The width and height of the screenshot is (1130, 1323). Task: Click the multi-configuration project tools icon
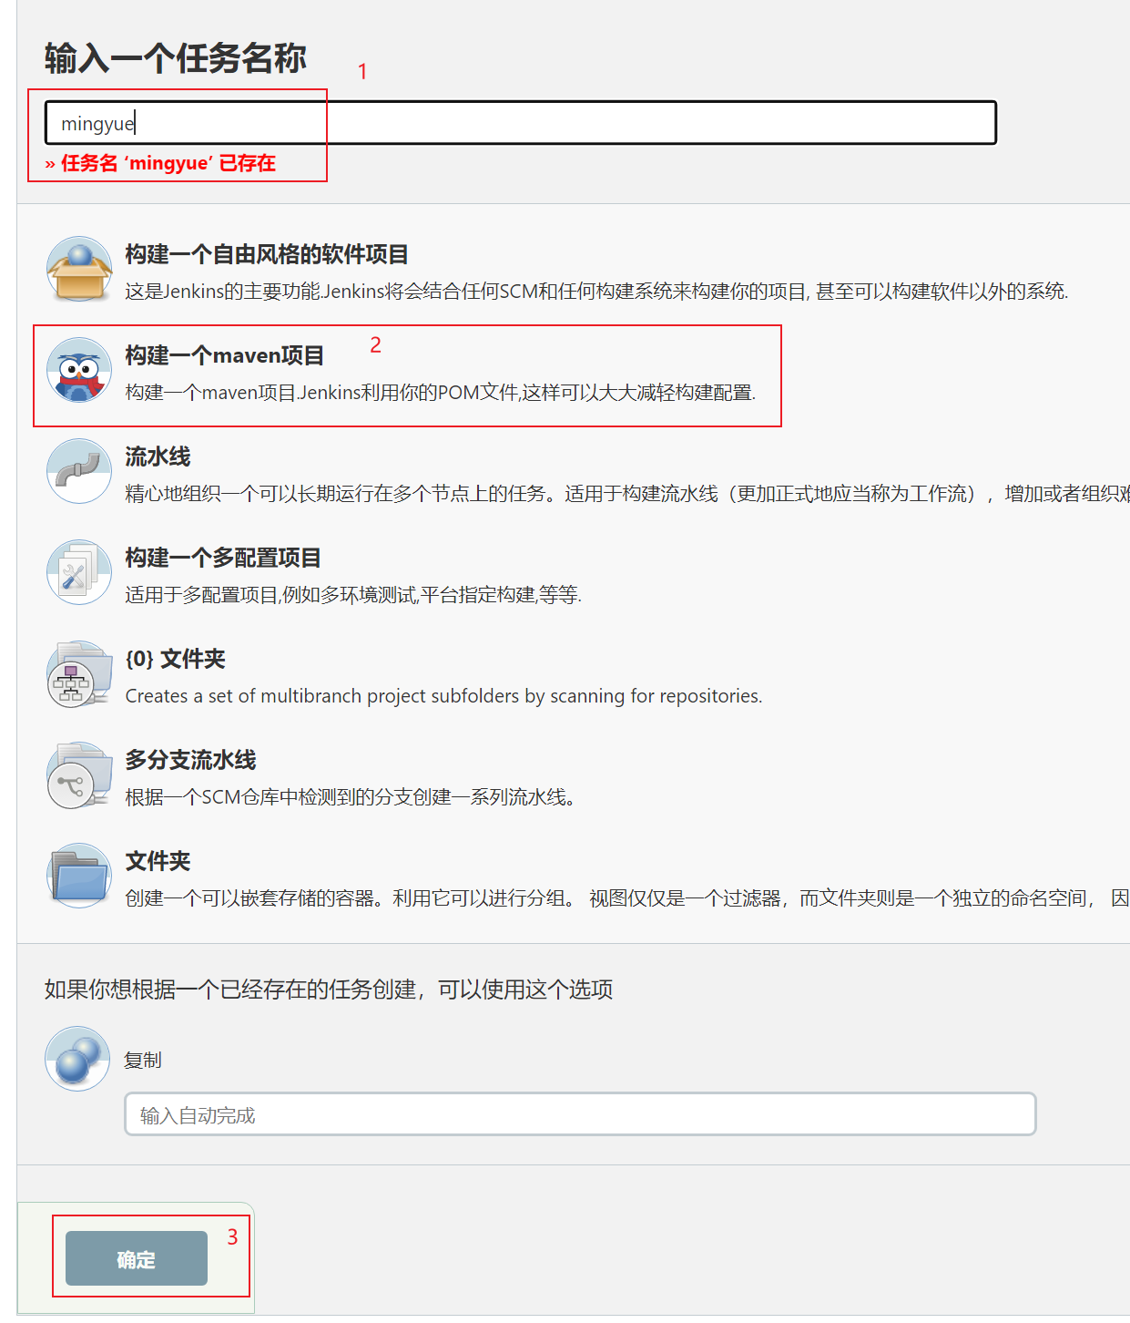click(79, 573)
